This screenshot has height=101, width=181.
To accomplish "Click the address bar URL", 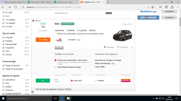I will coord(54,7).
